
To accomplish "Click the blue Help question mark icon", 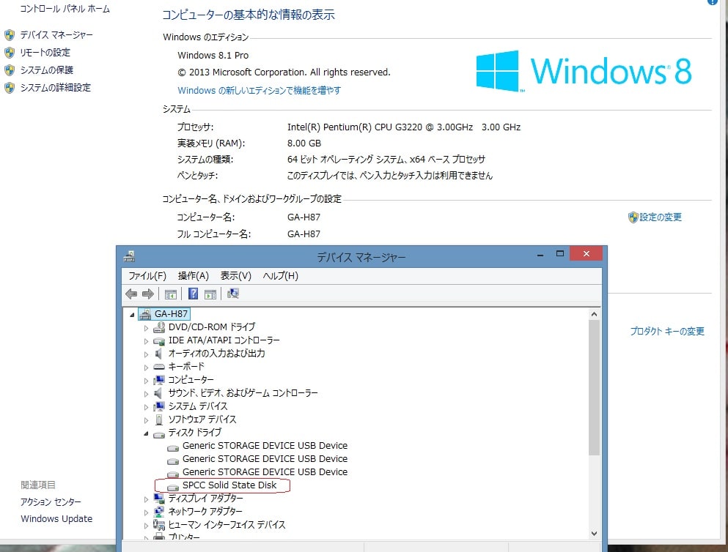I will [x=193, y=294].
